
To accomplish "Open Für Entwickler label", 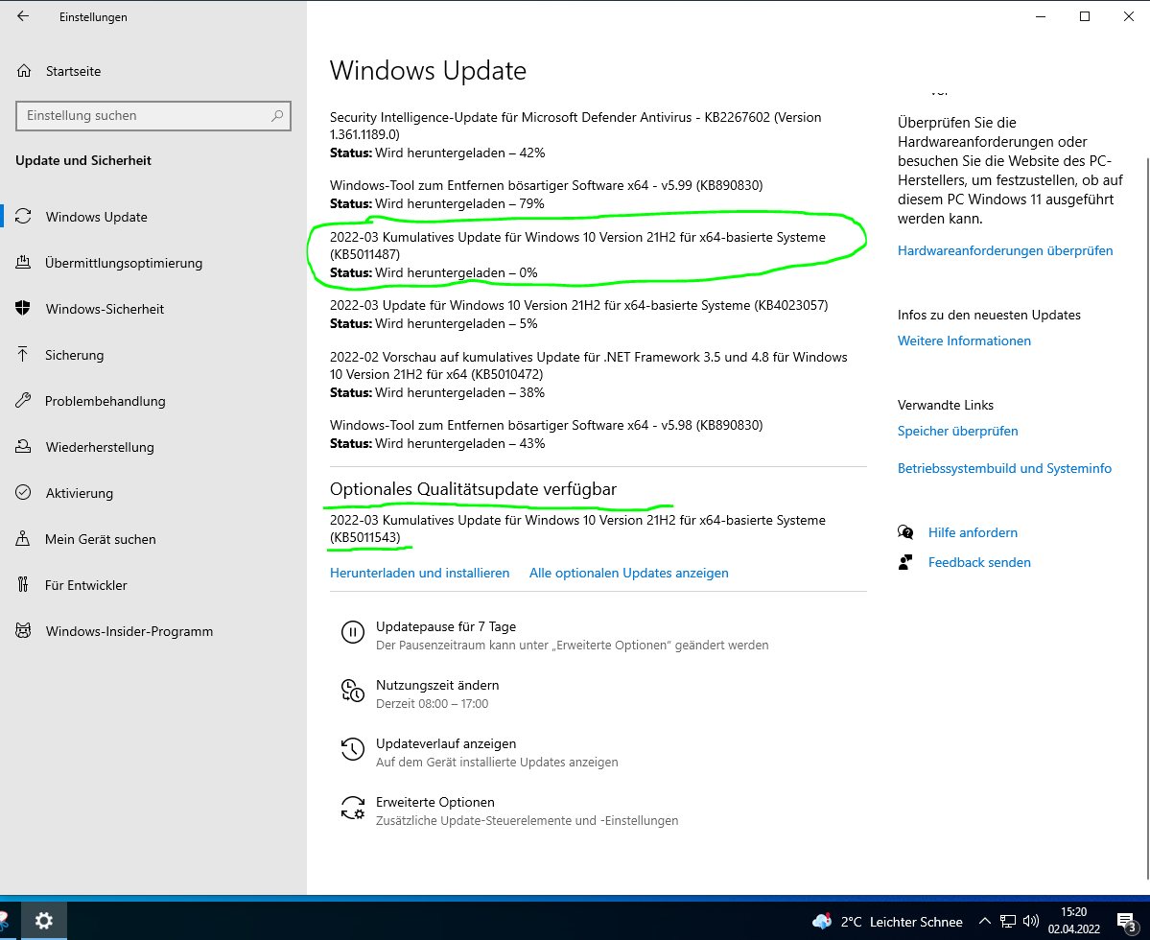I will click(x=85, y=585).
